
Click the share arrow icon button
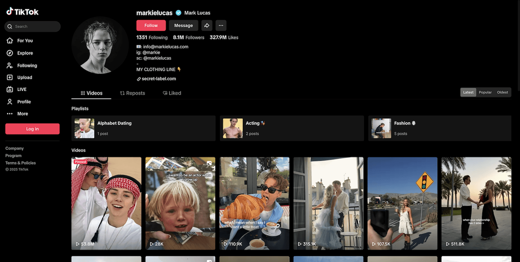(207, 25)
